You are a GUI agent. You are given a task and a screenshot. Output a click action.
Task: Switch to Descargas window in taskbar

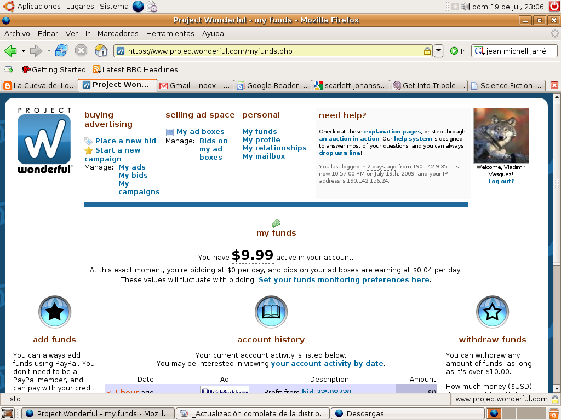point(408,413)
